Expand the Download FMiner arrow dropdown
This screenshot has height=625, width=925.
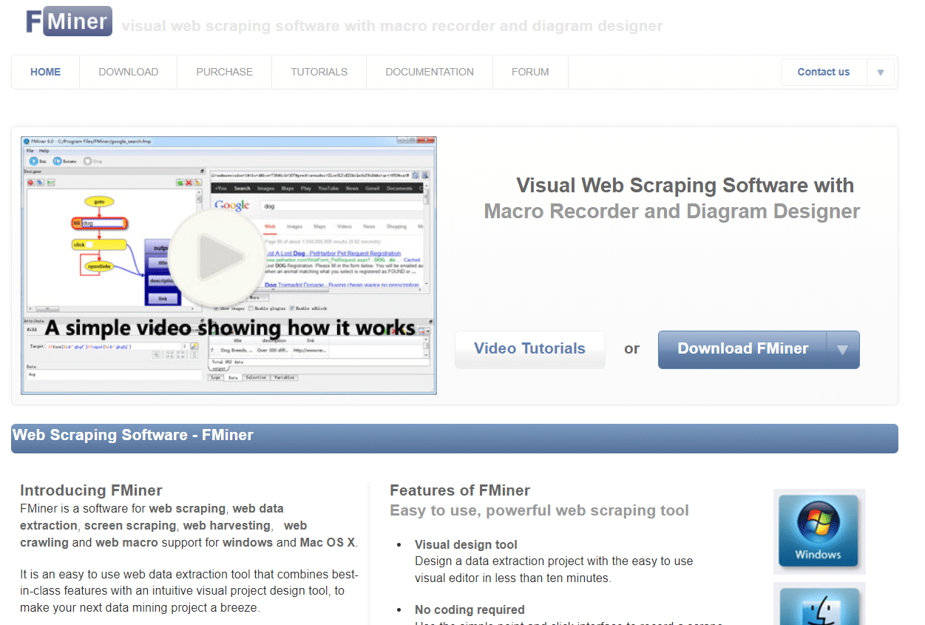tap(842, 350)
